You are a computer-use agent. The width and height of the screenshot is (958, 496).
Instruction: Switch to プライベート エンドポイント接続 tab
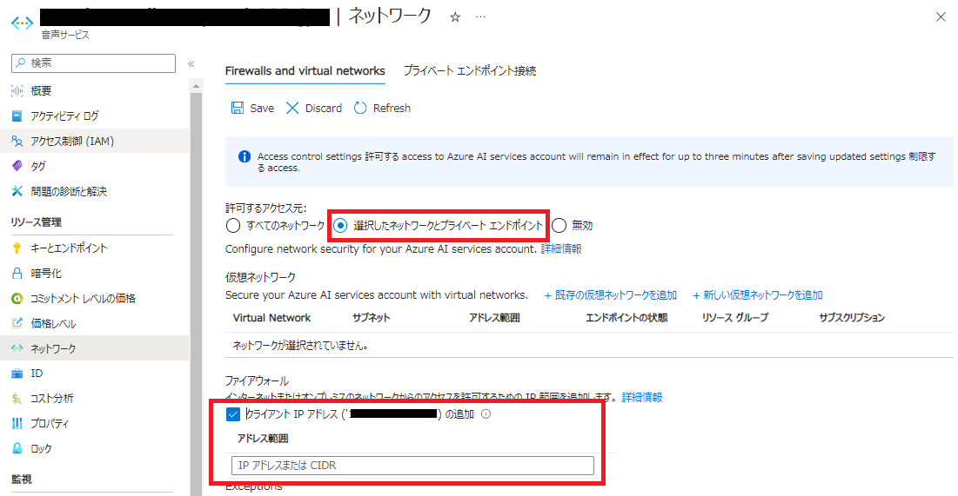[469, 70]
